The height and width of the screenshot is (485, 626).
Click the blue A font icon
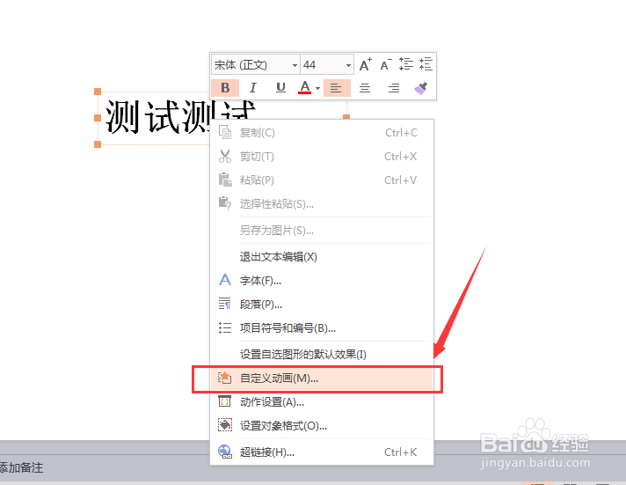click(225, 280)
